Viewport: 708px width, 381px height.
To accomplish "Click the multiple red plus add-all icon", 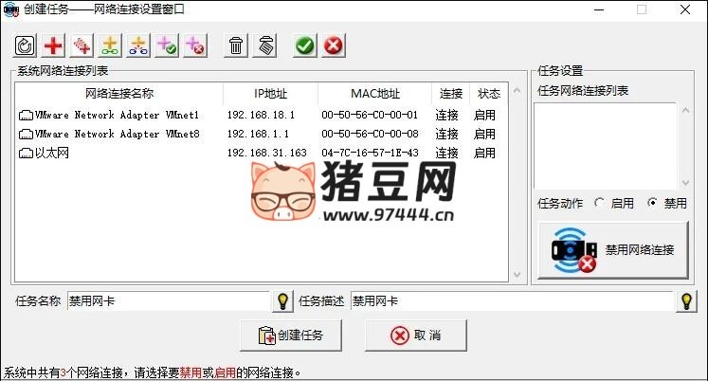I will (x=82, y=45).
